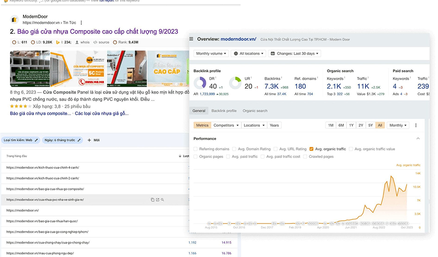Select the Years tab
Viewport: 438px width, 257px height.
(274, 125)
